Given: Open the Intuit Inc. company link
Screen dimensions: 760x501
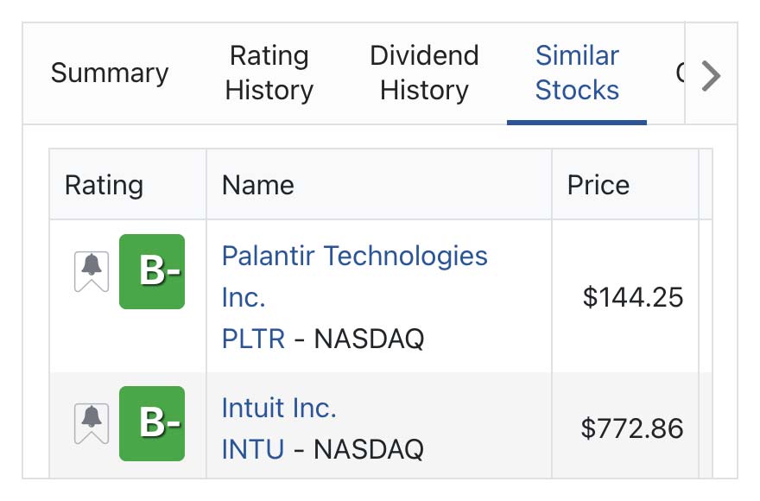Looking at the screenshot, I should coord(279,408).
